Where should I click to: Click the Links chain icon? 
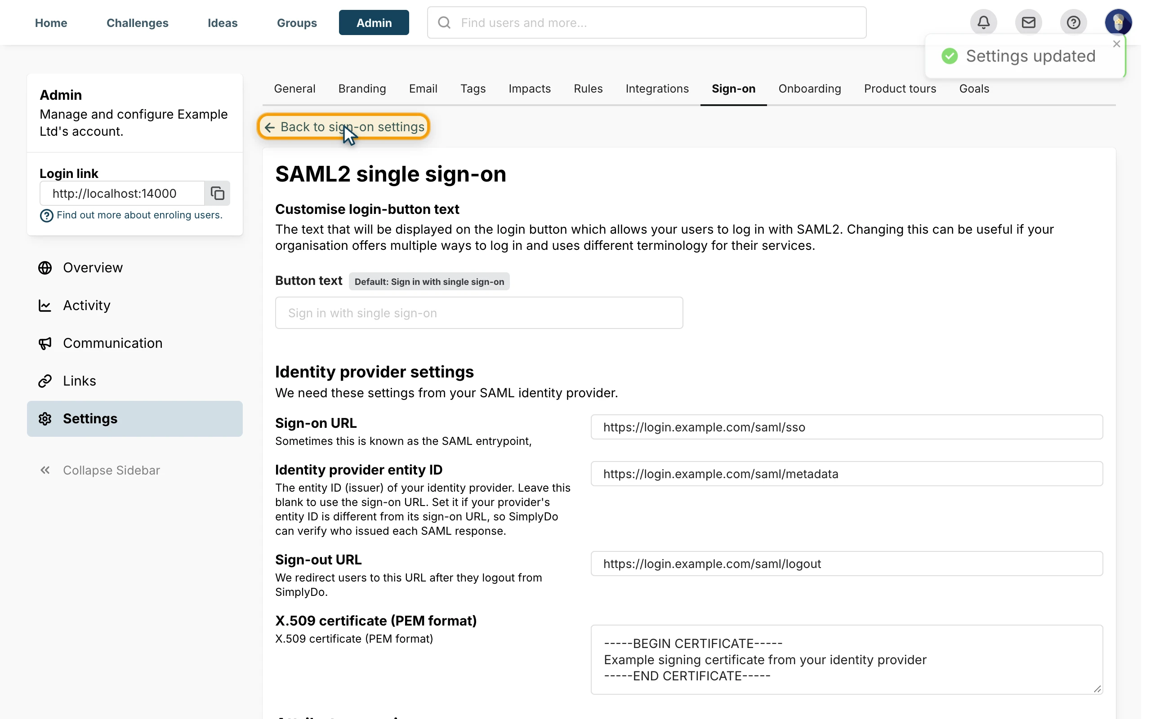coord(45,381)
